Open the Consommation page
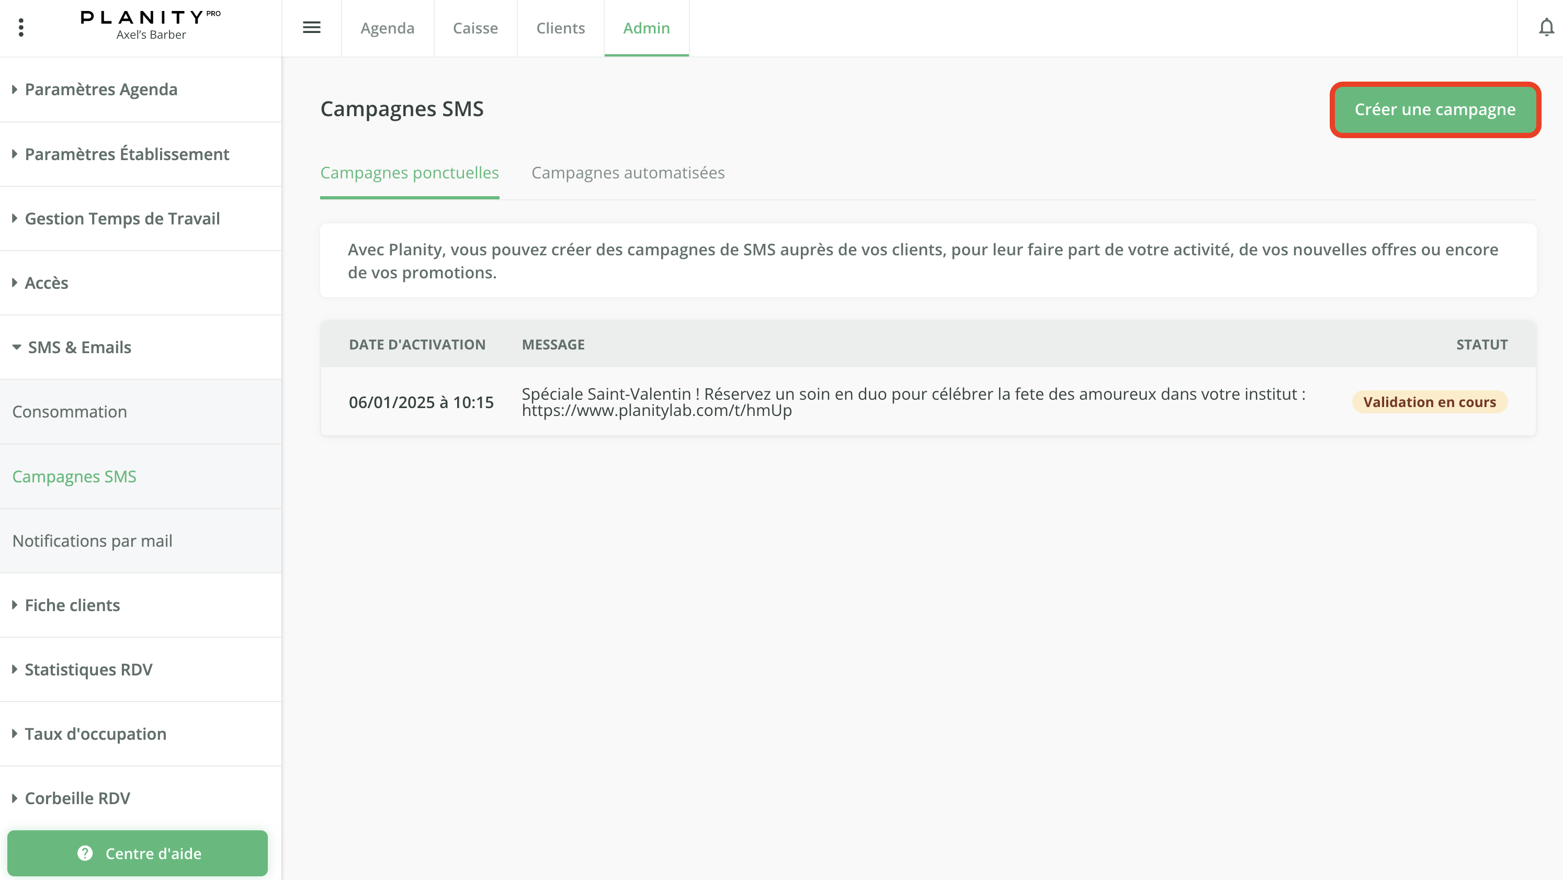The image size is (1563, 880). tap(69, 411)
